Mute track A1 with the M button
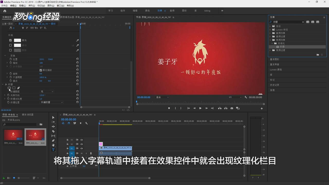 [x=81, y=153]
